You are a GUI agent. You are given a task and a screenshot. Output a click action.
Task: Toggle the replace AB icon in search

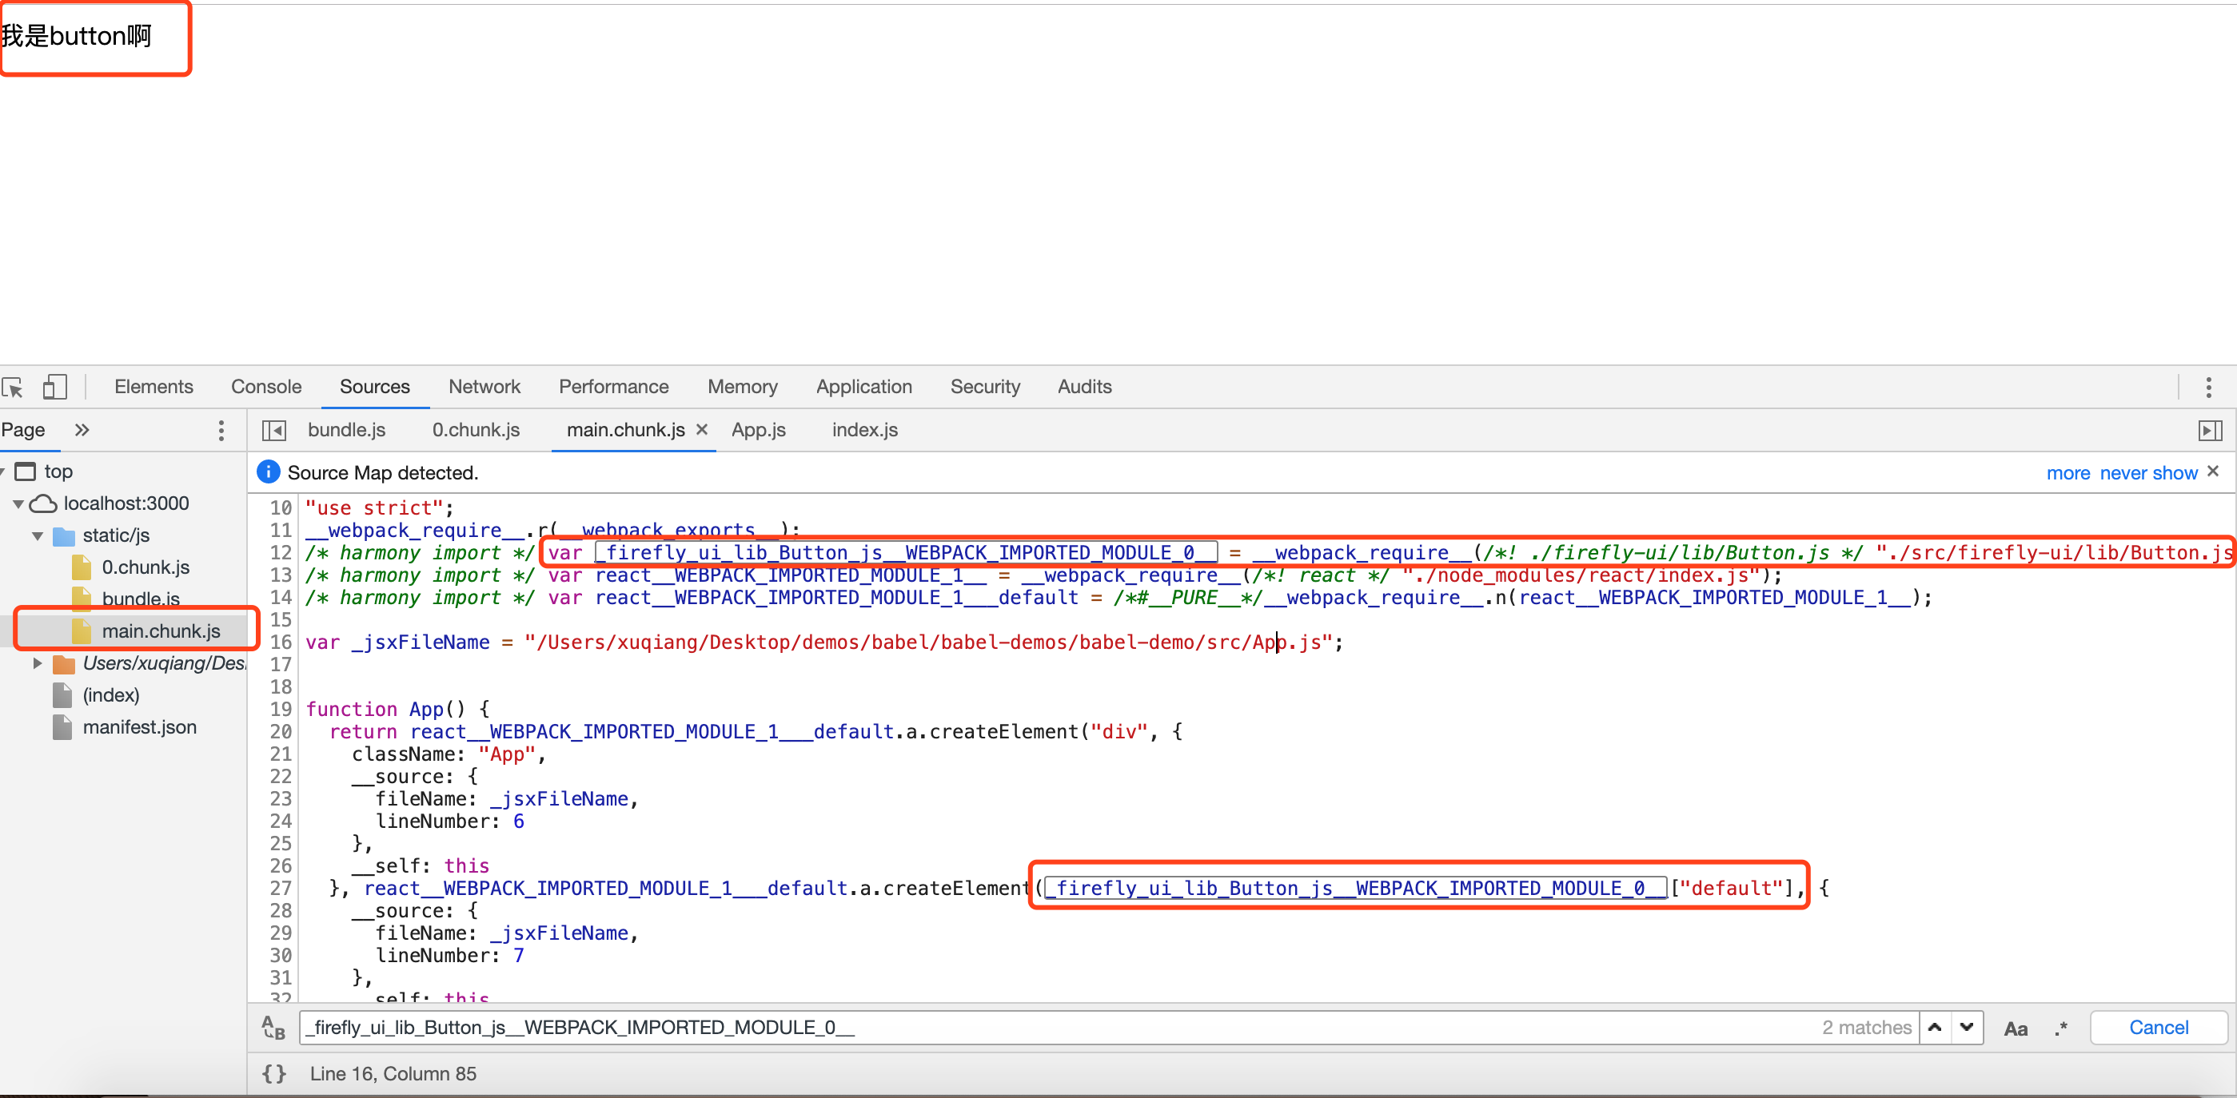point(273,1028)
